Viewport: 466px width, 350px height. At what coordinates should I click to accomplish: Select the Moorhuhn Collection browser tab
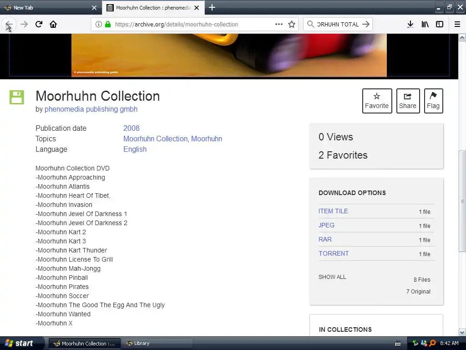coord(153,7)
